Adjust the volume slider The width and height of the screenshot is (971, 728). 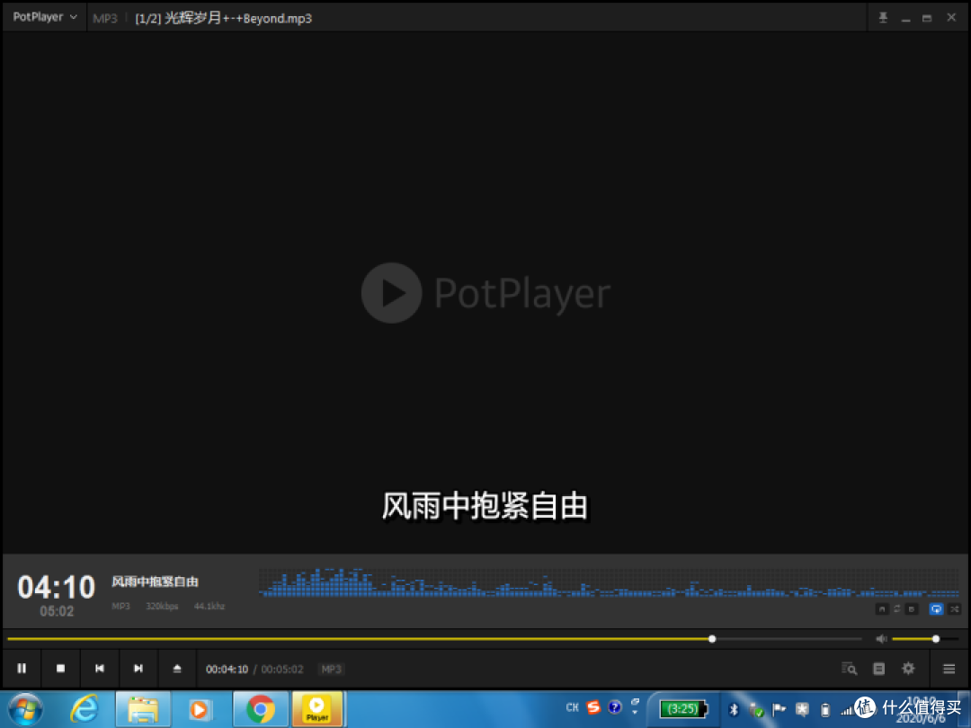click(x=924, y=639)
